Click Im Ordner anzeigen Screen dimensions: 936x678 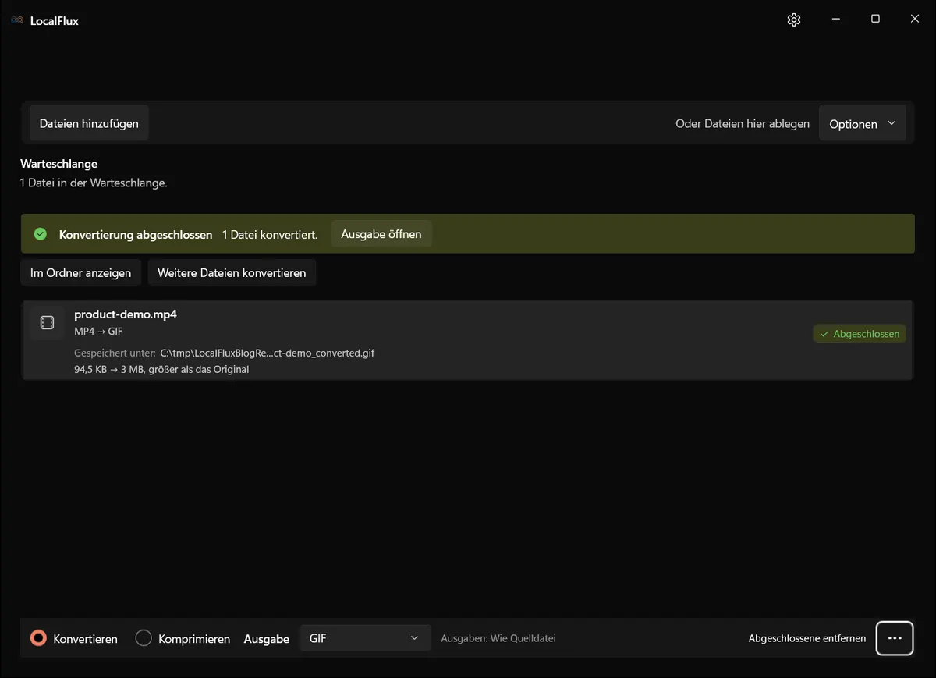click(x=81, y=273)
